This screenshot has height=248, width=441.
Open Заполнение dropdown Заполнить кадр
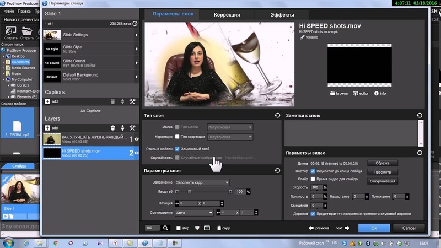202,182
